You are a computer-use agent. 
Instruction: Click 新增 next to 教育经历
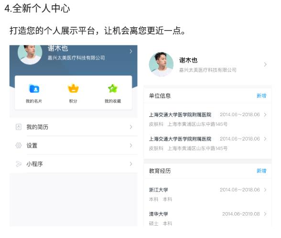coord(261,171)
